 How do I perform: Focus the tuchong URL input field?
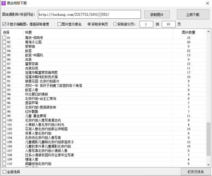click(90, 14)
